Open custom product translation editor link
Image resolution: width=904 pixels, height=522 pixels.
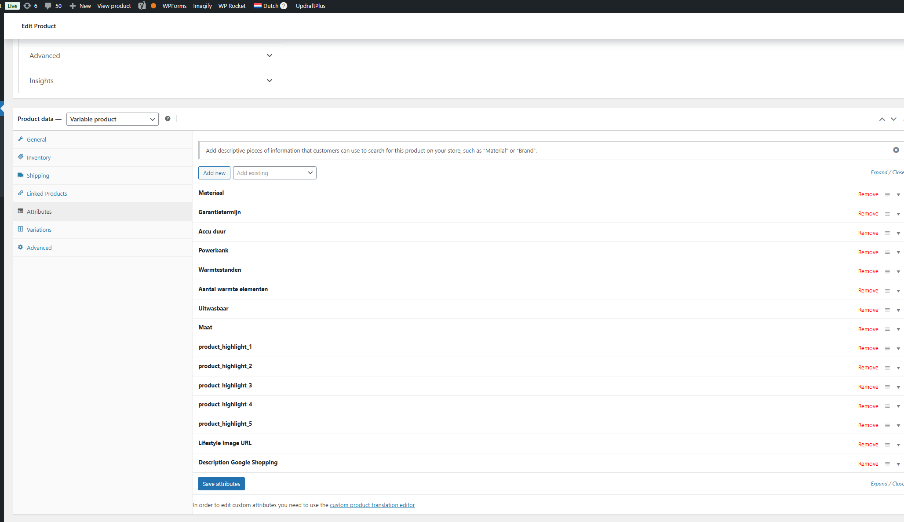[372, 505]
